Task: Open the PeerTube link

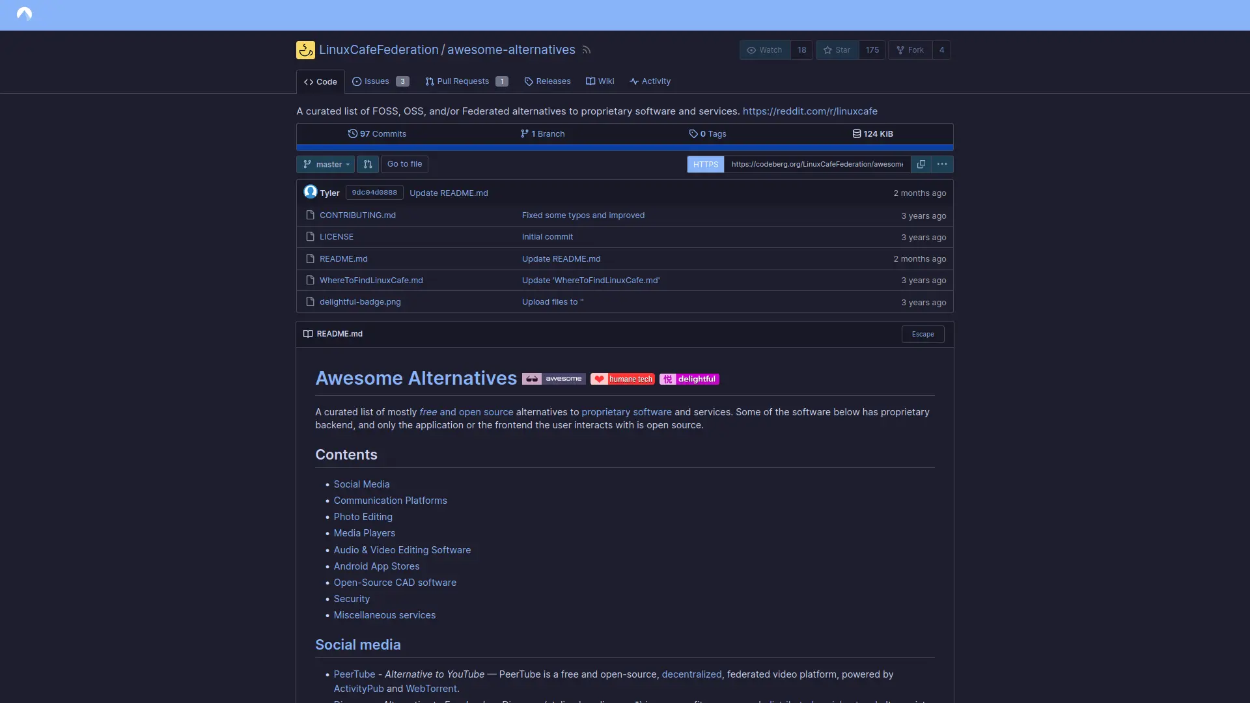Action: 355,674
